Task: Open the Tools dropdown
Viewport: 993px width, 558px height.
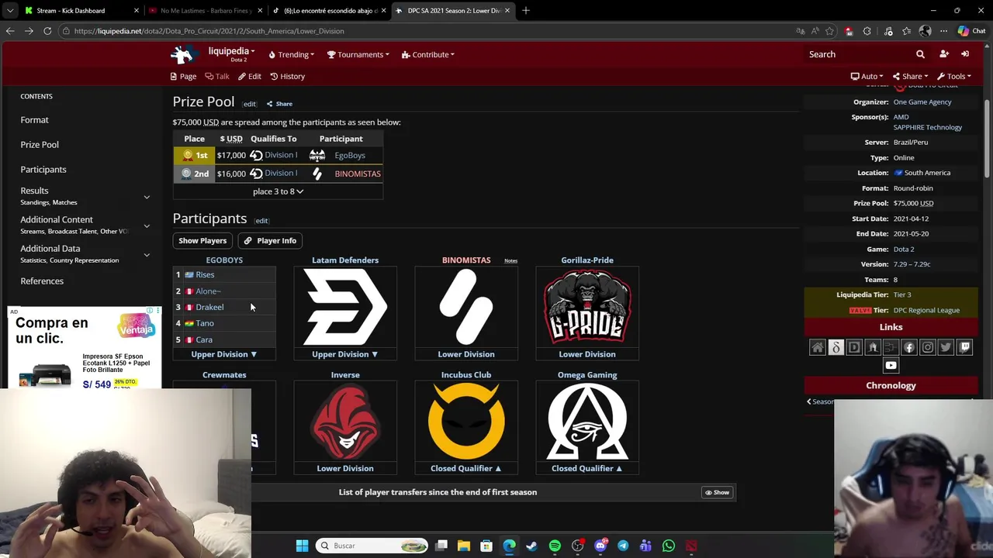Action: coord(954,76)
